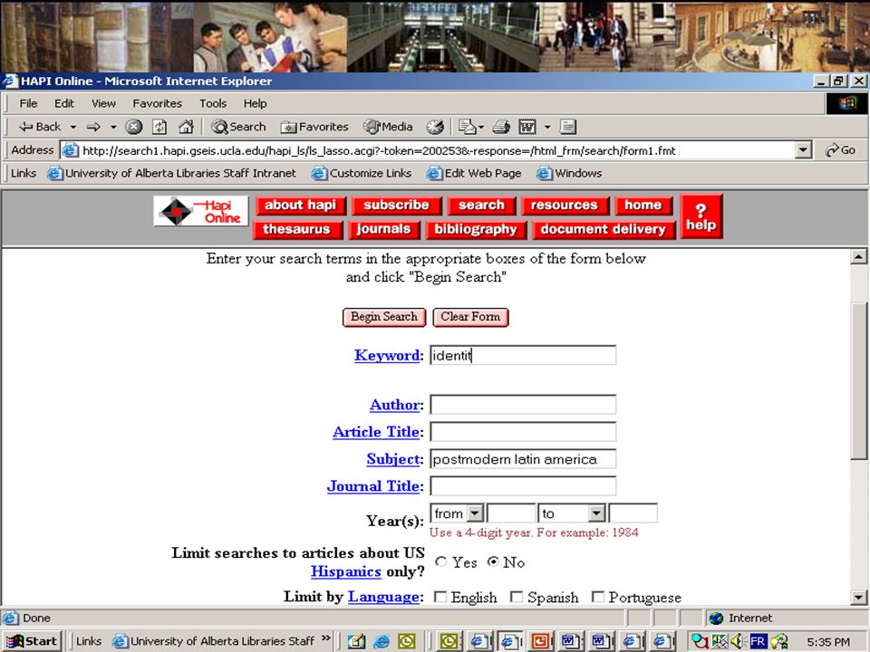
Task: Click the History icon in toolbar
Action: (x=435, y=127)
